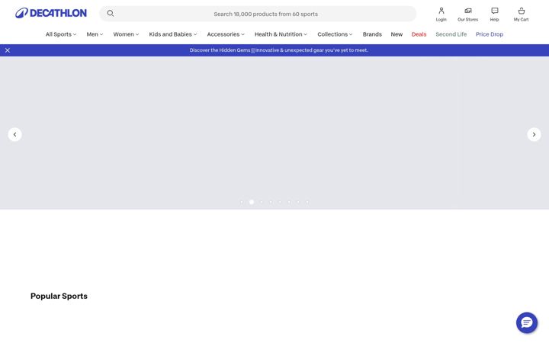Click the Popular Sports heading
Screen dimensions: 549x343
point(59,296)
